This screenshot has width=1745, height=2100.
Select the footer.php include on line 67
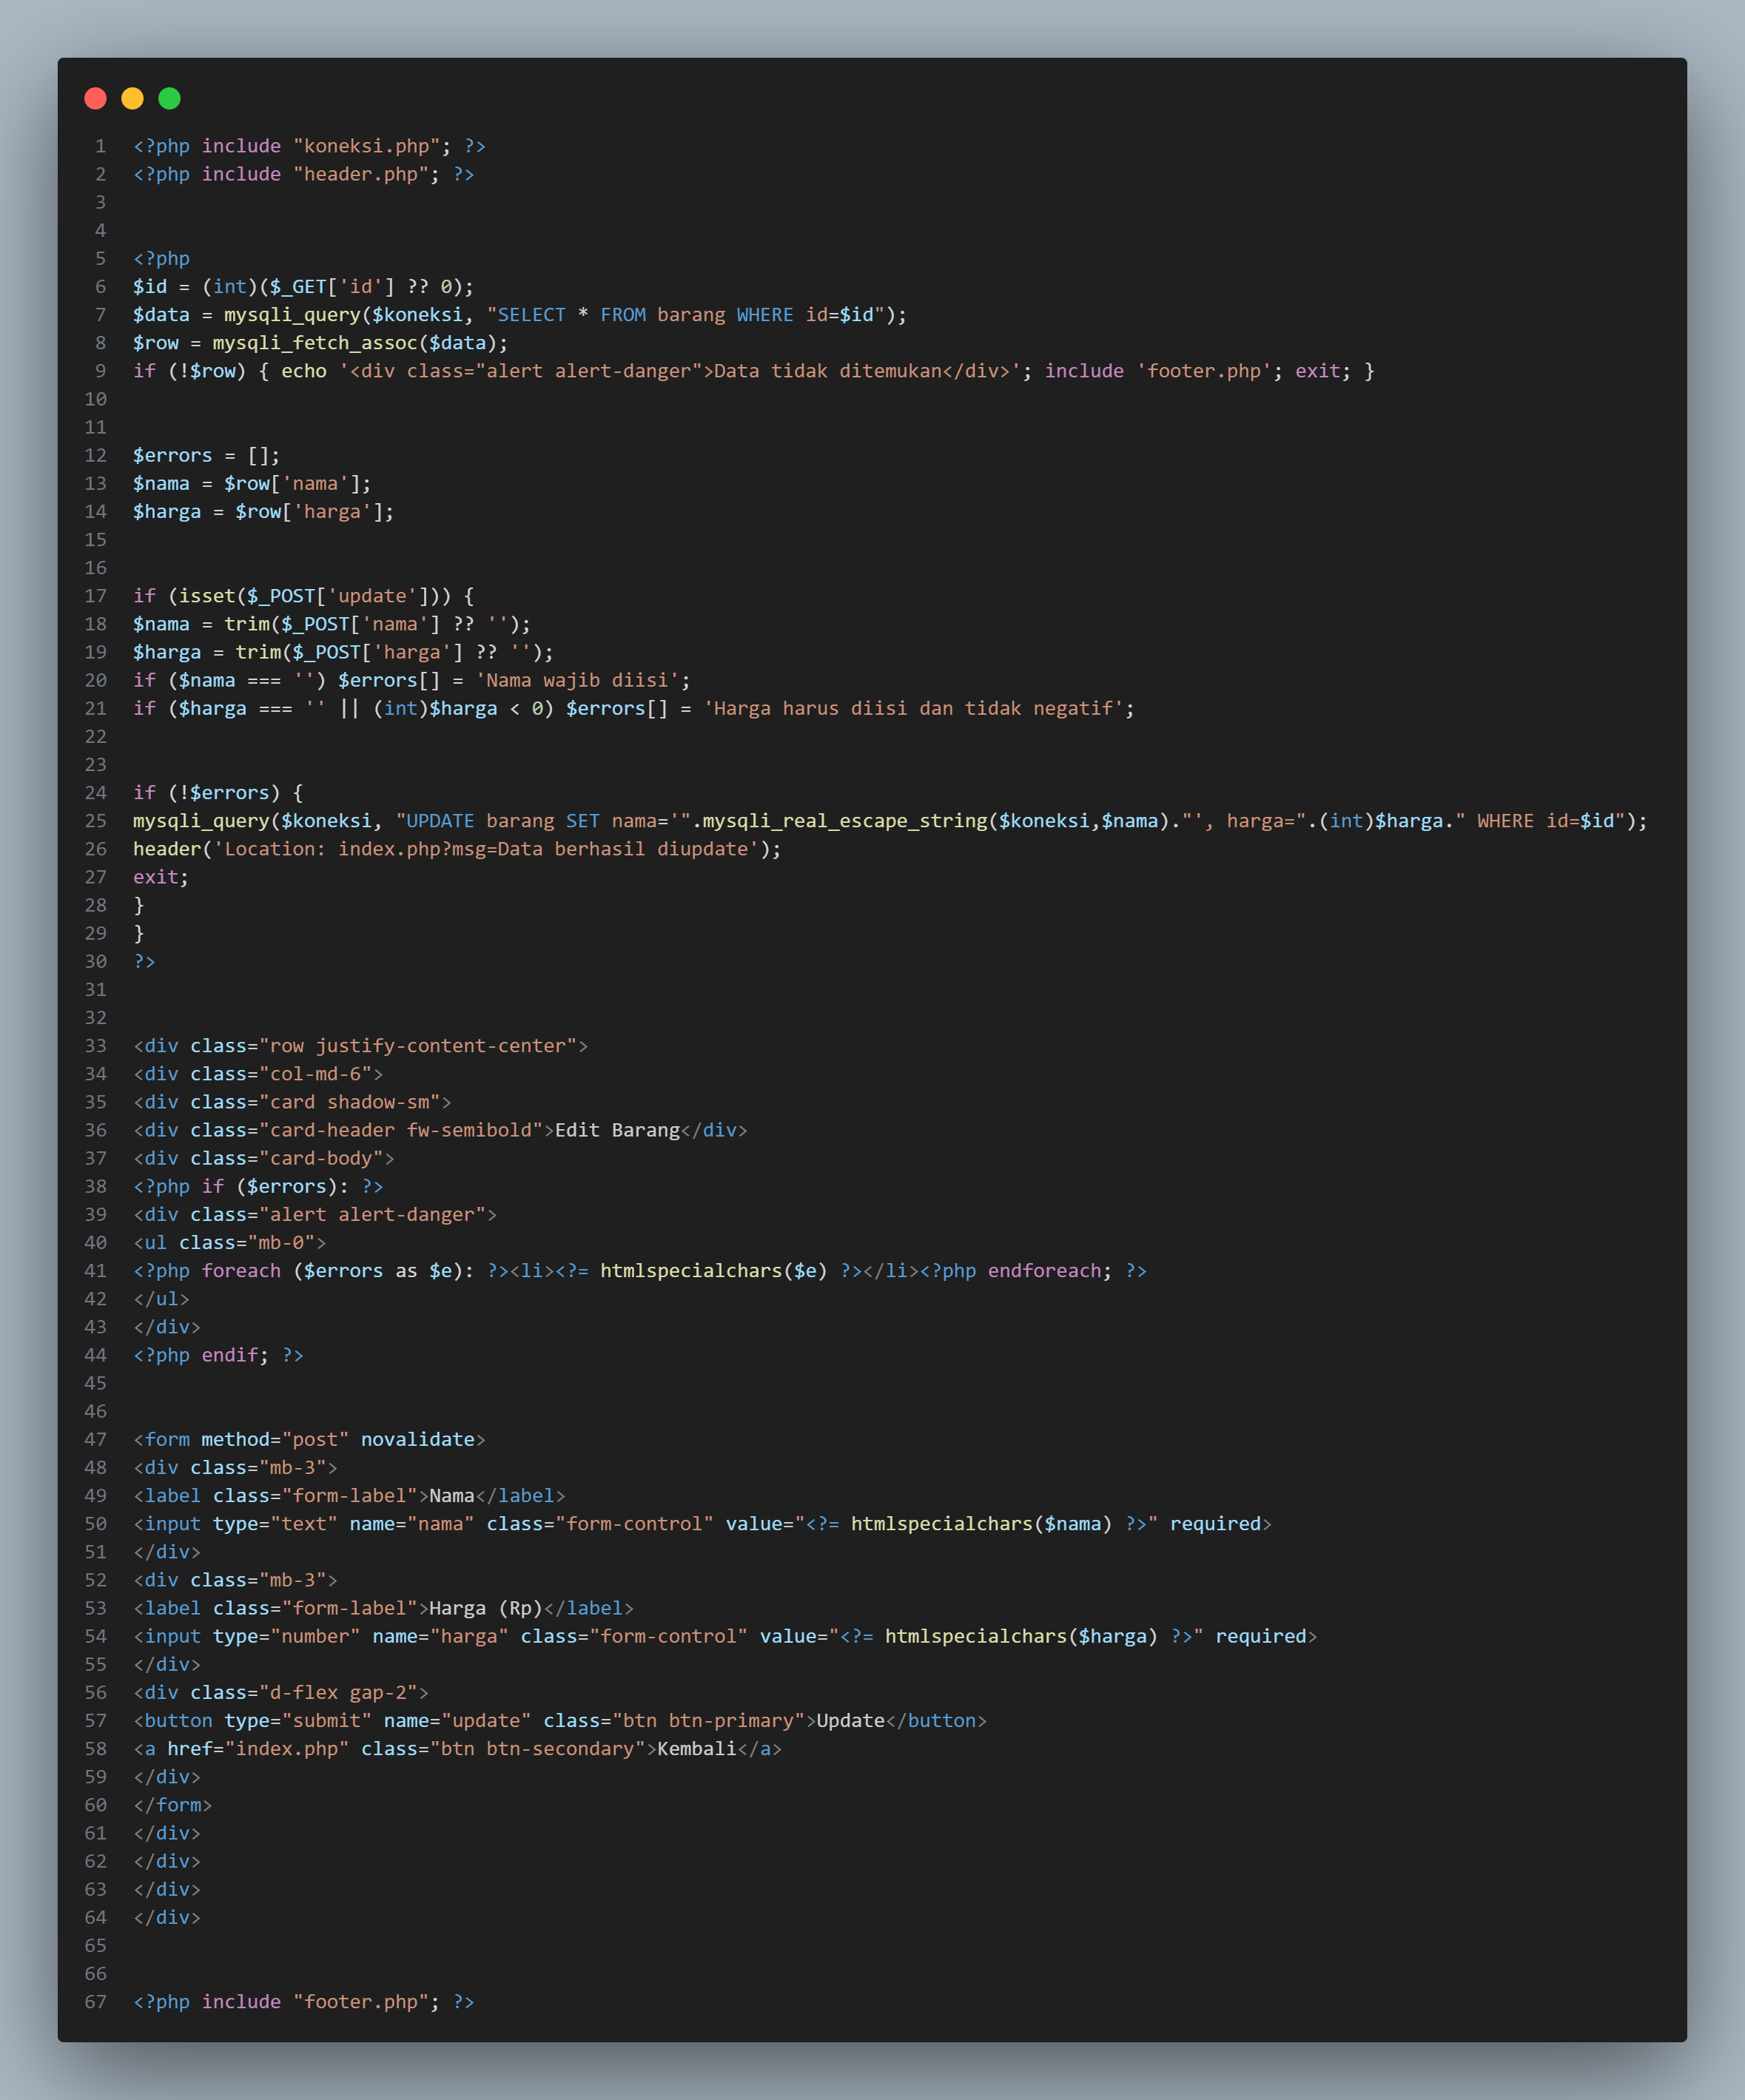[363, 2001]
